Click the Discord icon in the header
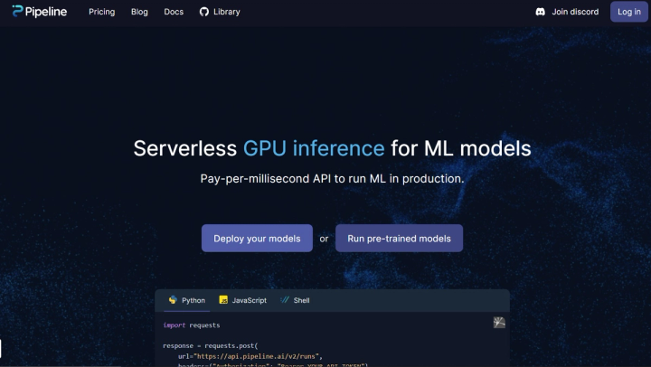This screenshot has height=367, width=651. click(540, 12)
